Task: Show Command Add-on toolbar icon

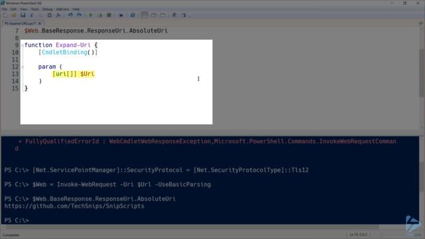Action: click(x=183, y=15)
